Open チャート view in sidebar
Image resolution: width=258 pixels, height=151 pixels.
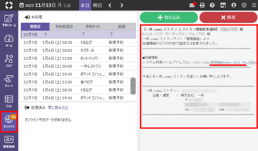[9, 81]
